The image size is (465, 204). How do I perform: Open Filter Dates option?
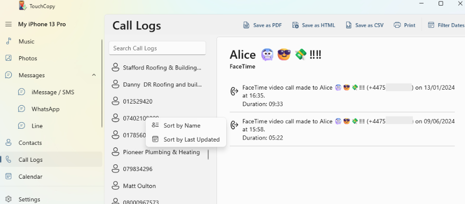(x=446, y=25)
